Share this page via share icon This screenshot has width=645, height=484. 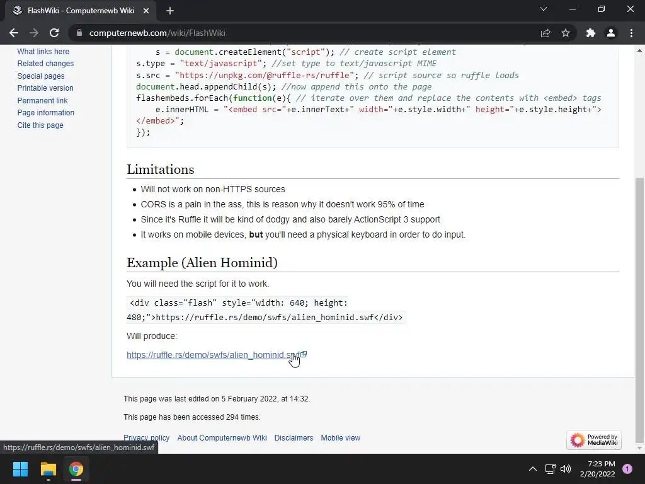point(545,33)
